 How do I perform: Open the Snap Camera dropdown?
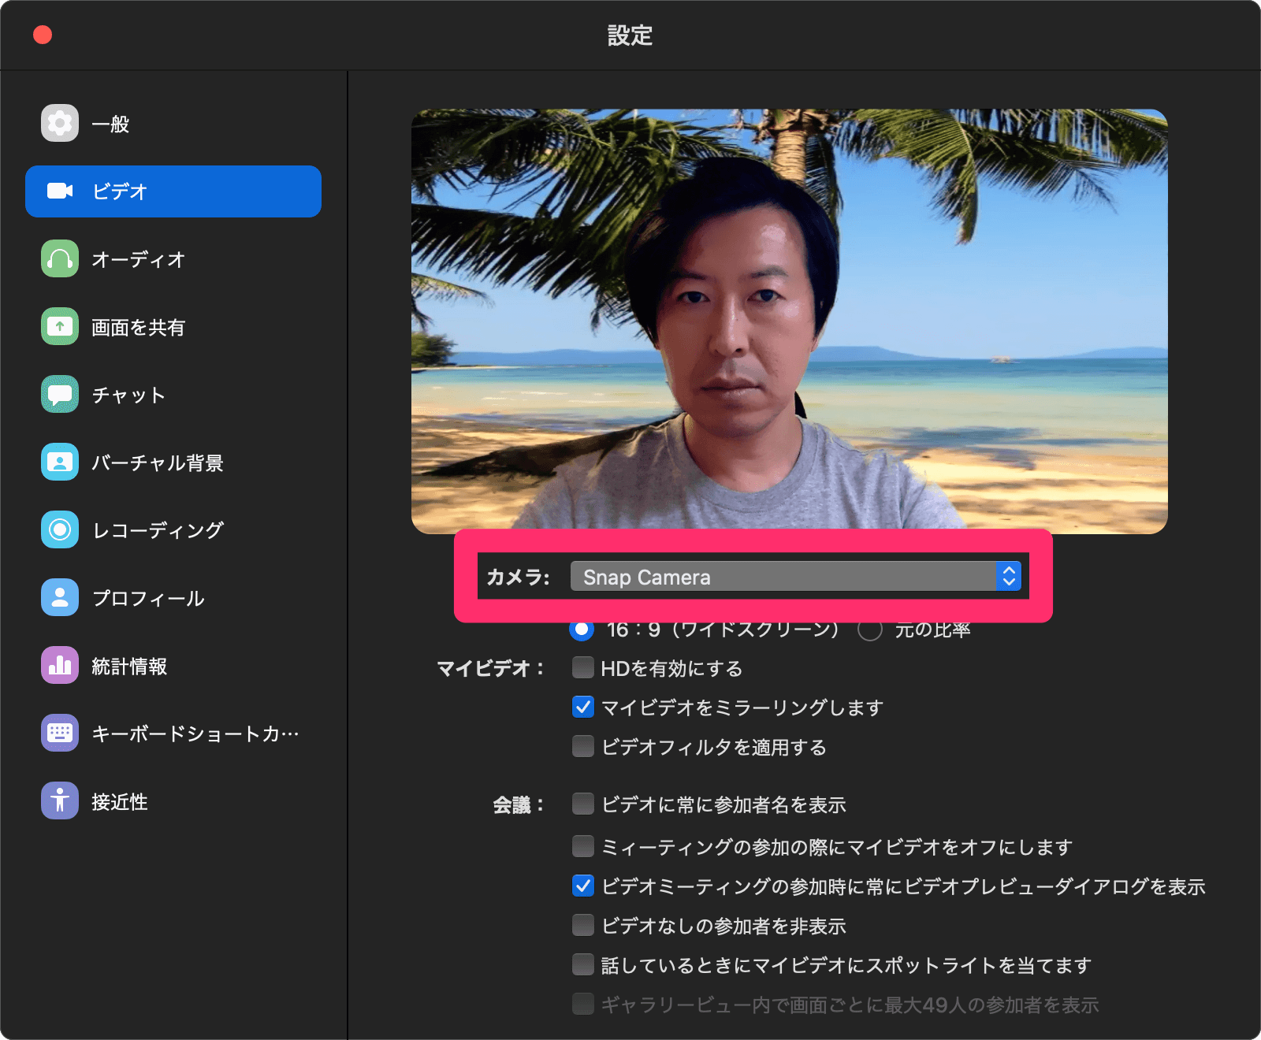[x=1010, y=576]
